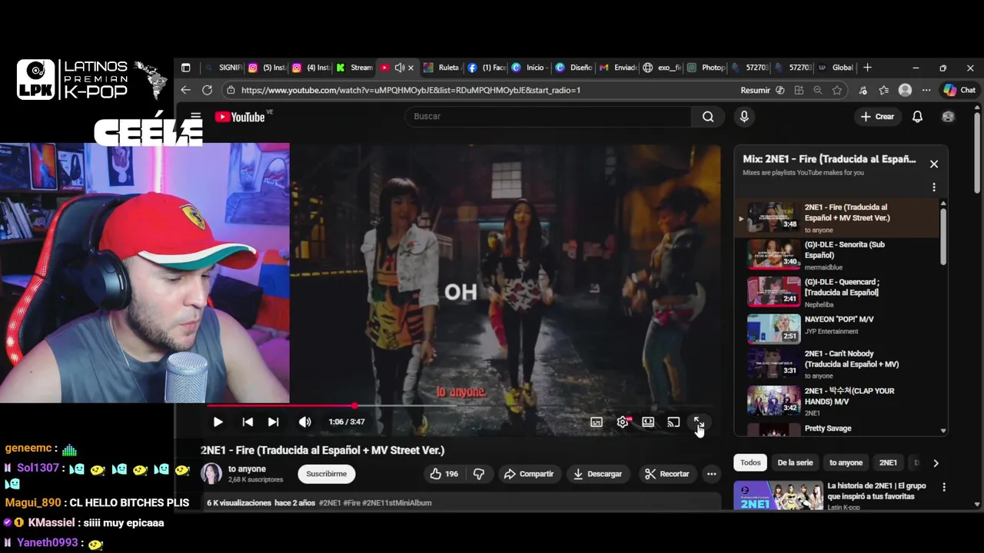Dislike the 2NE1 Fire video

pyautogui.click(x=479, y=474)
